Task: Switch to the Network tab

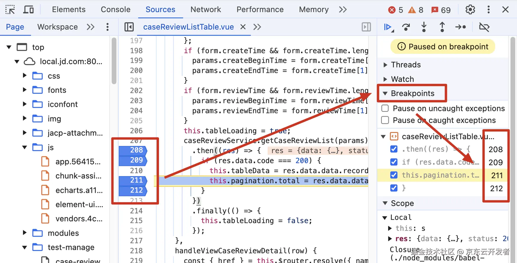Action: click(x=206, y=10)
